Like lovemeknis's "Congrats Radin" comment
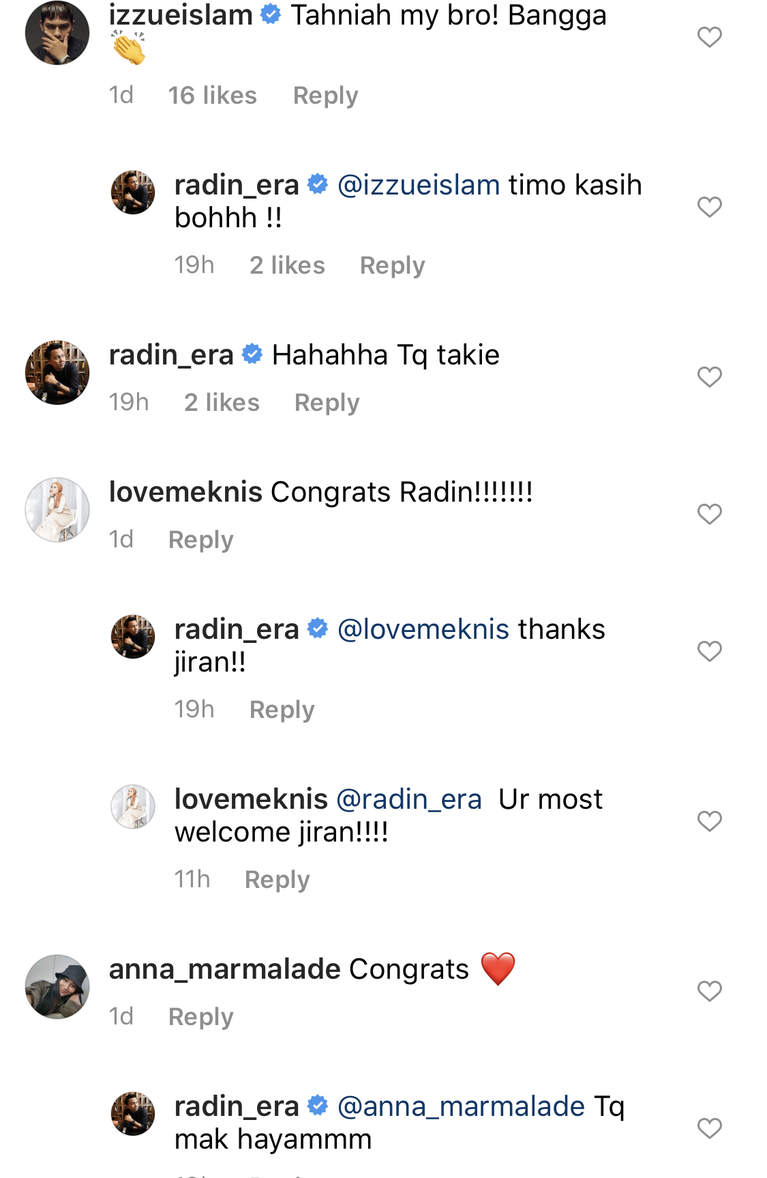The width and height of the screenshot is (767, 1178). coord(709,514)
